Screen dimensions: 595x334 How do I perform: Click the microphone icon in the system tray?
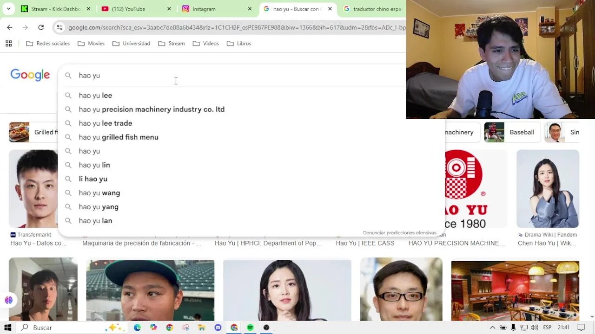tap(513, 328)
